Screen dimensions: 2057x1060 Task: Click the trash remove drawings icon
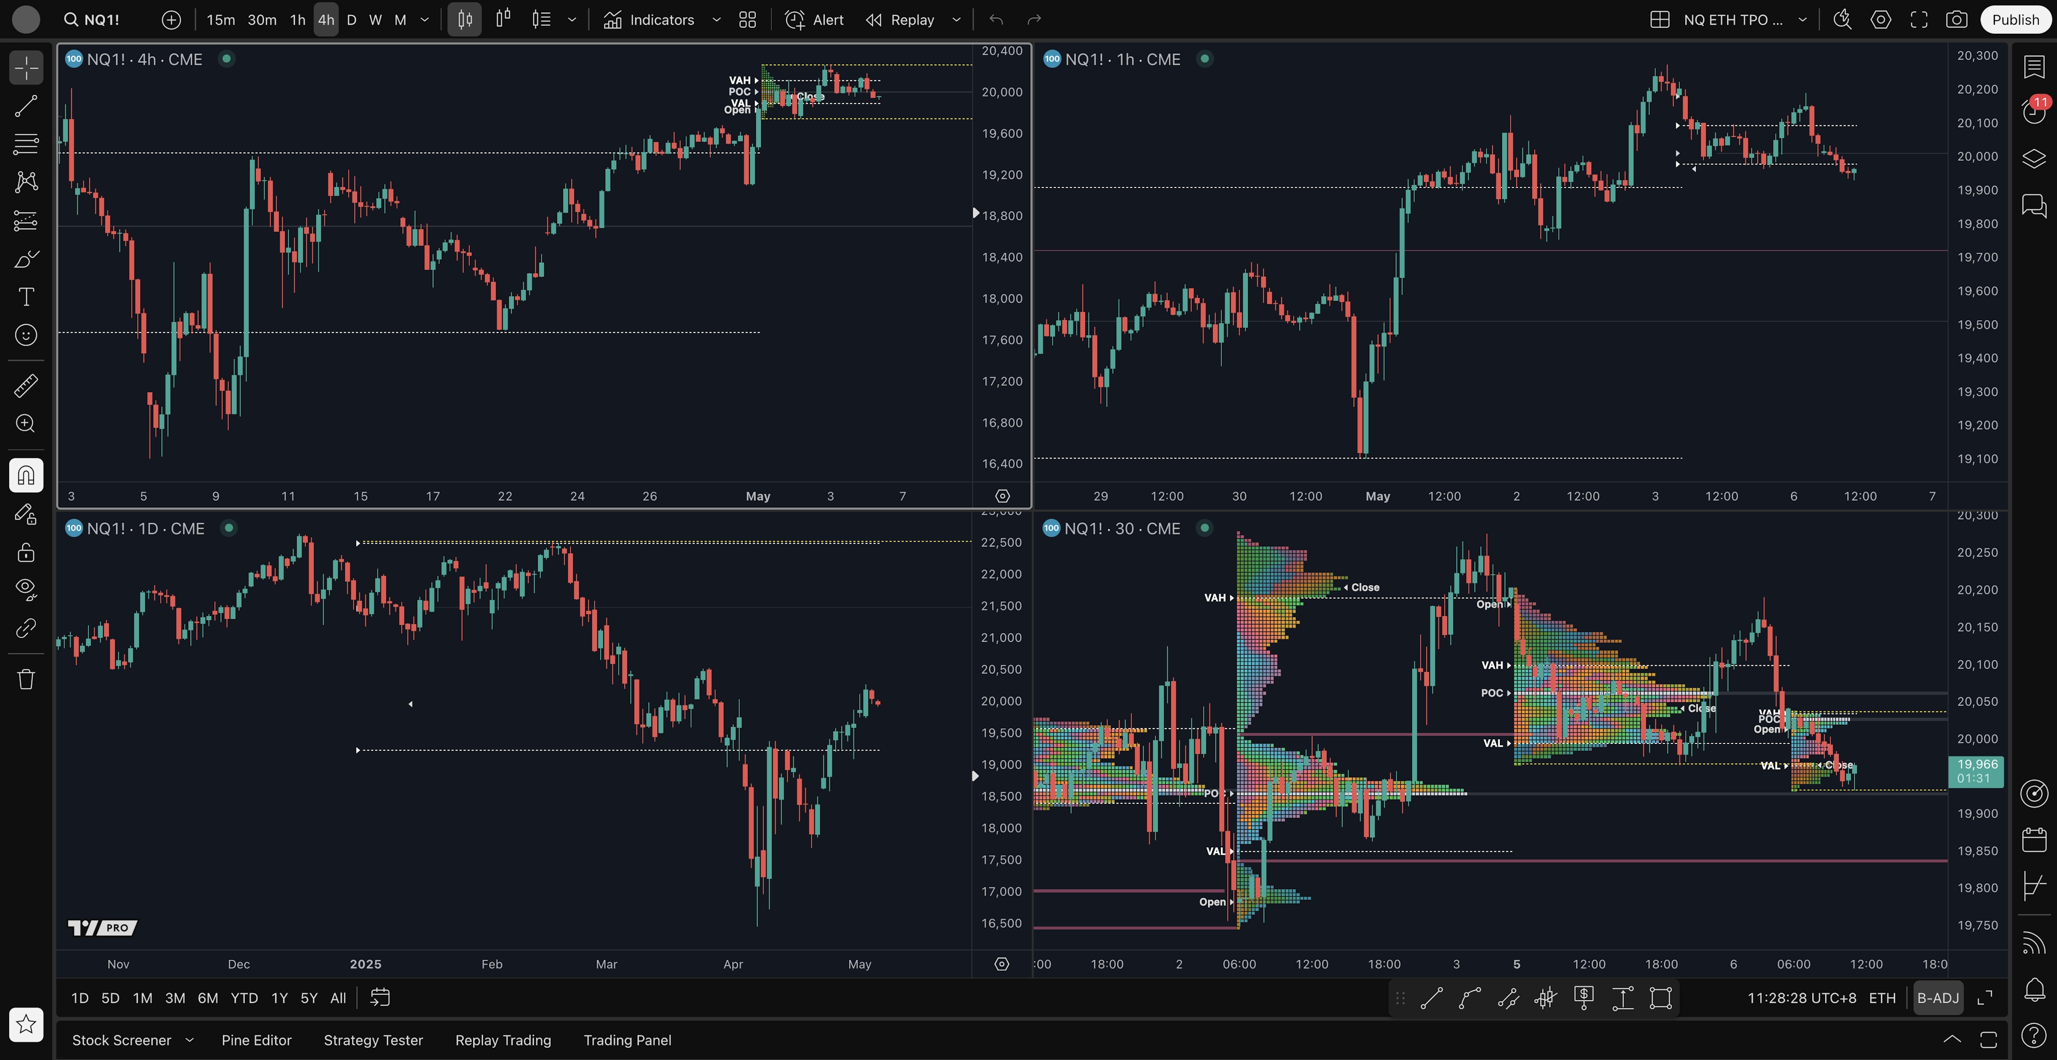(26, 679)
